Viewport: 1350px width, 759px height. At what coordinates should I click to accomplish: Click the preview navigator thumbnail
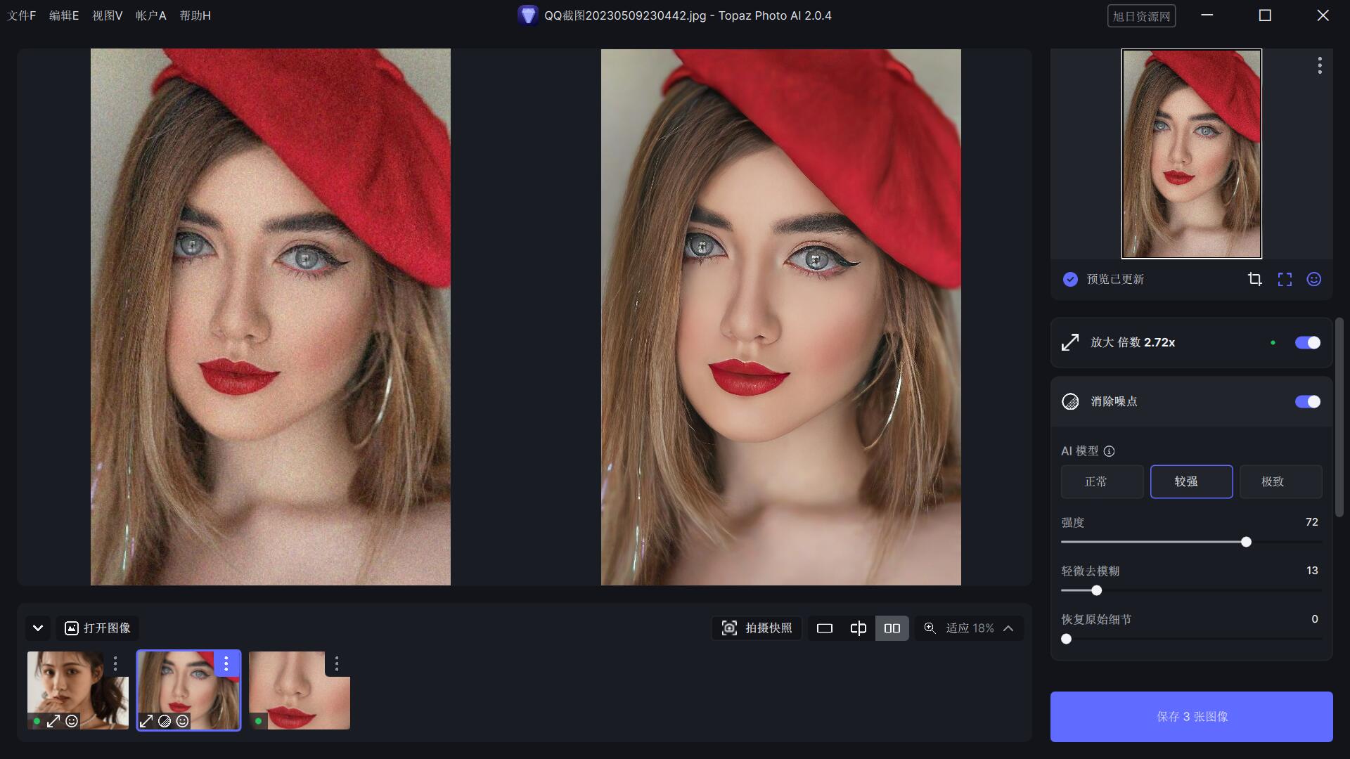[1191, 153]
